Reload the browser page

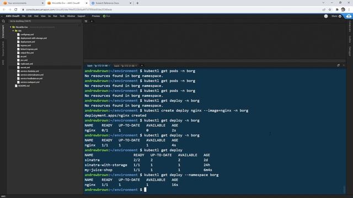tap(16, 10)
